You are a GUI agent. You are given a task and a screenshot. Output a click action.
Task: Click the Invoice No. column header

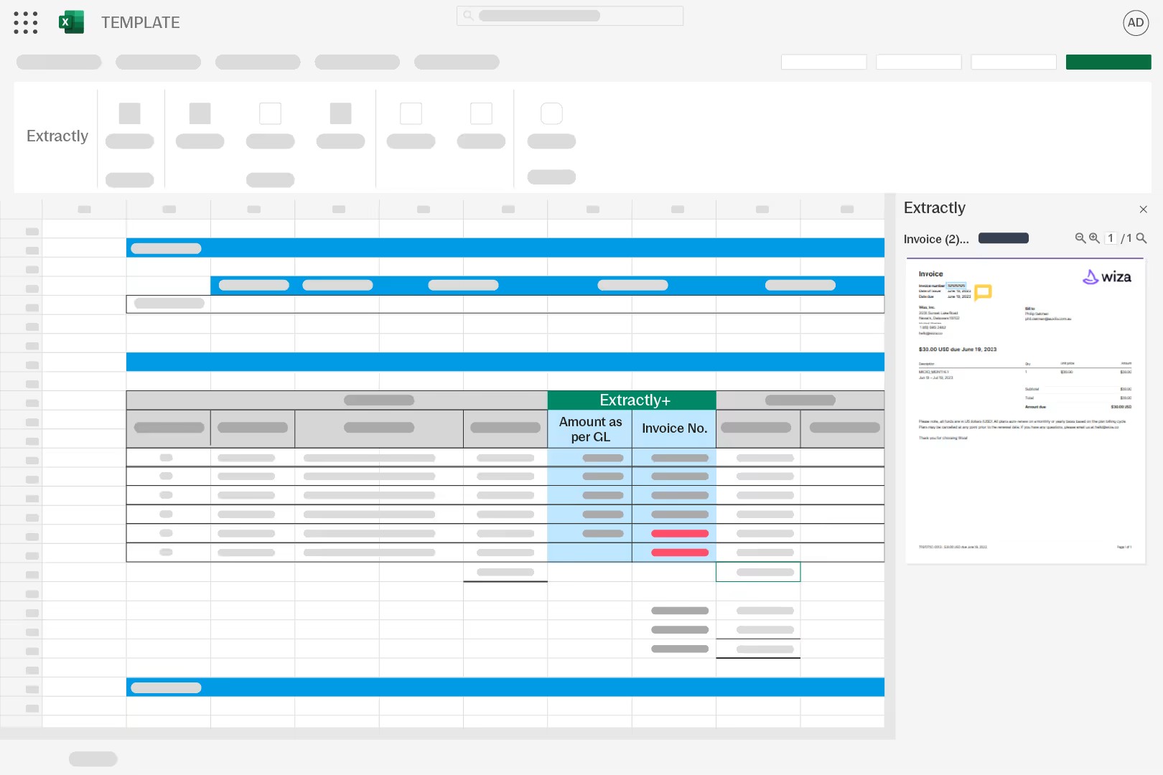tap(674, 428)
